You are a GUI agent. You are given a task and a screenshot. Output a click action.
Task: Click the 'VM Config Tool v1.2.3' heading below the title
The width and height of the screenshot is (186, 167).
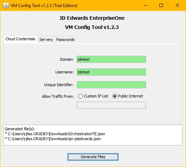pos(92,27)
